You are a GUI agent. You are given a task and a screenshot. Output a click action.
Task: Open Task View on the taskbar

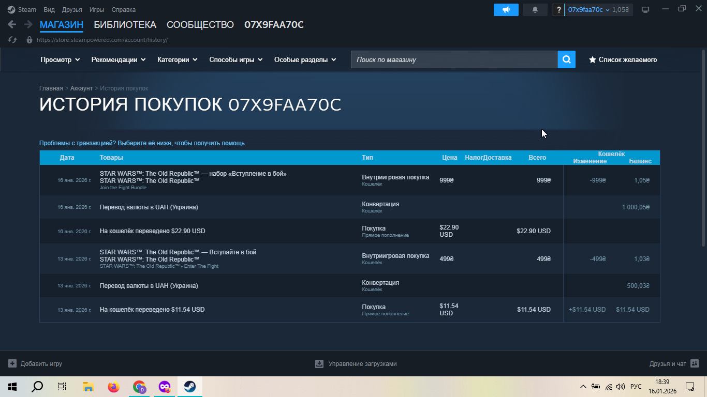pos(62,387)
